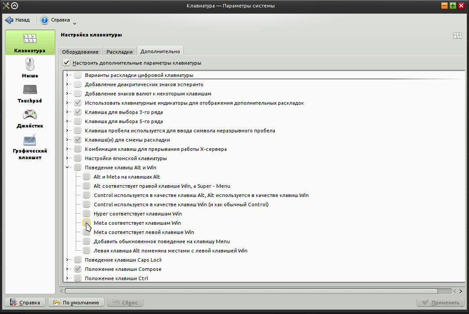Open the Джойстик settings section
The width and height of the screenshot is (469, 314).
click(30, 119)
